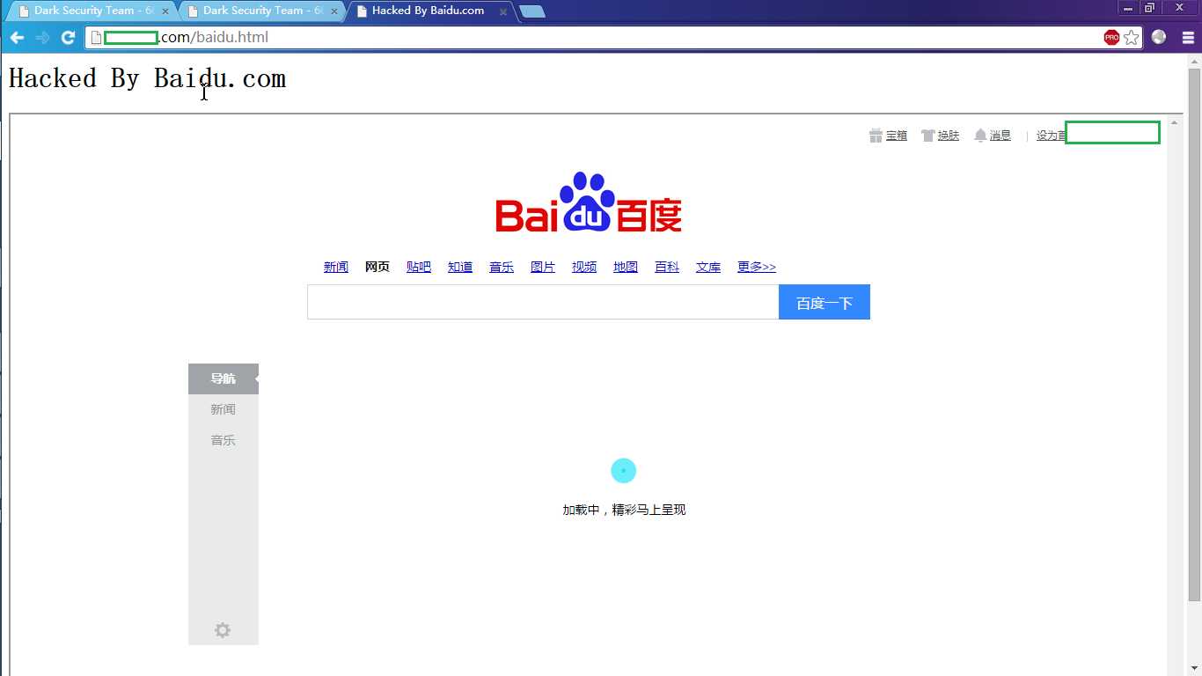Go back with the browser back arrow
This screenshot has width=1202, height=676.
17,38
